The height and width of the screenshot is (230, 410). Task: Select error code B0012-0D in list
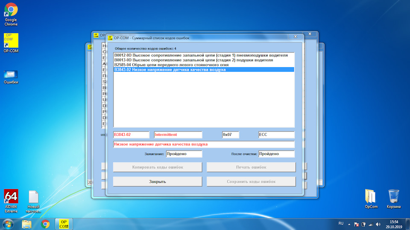(x=201, y=55)
